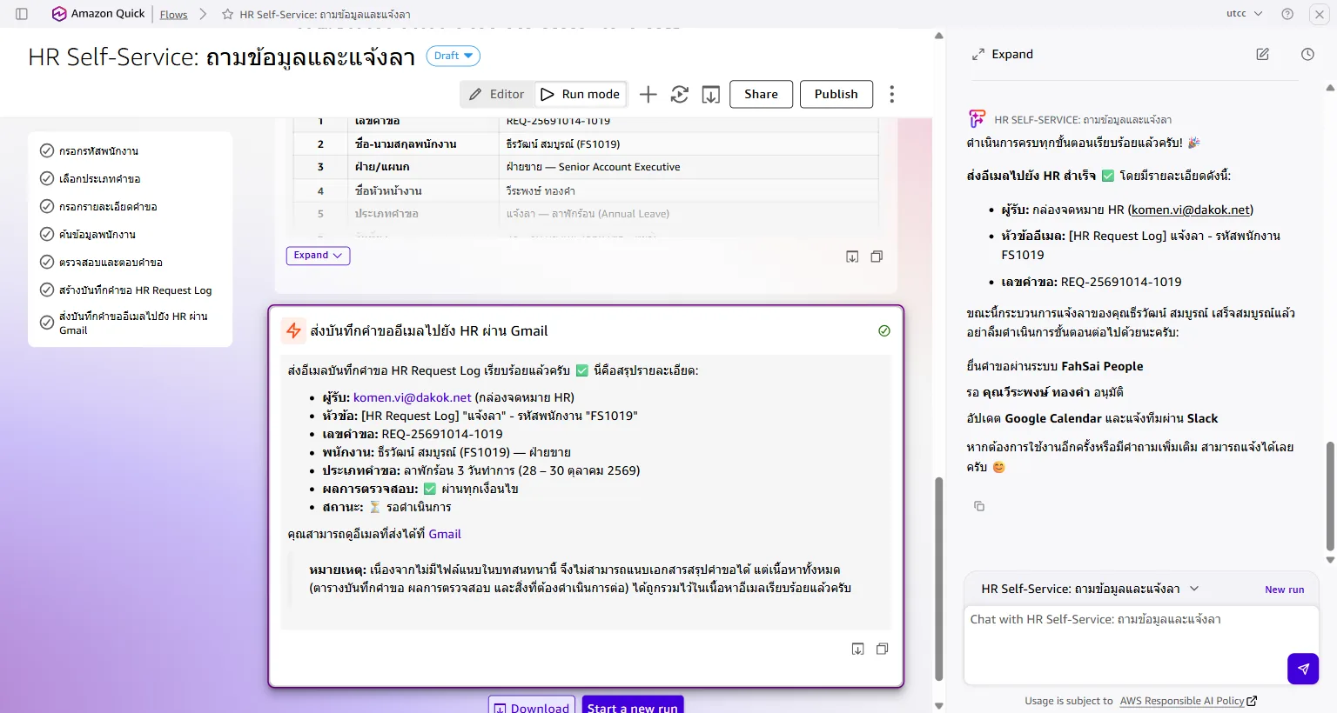
Task: Switch to Run mode
Action: pyautogui.click(x=580, y=94)
